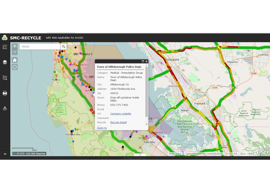Find my location button

(15, 67)
